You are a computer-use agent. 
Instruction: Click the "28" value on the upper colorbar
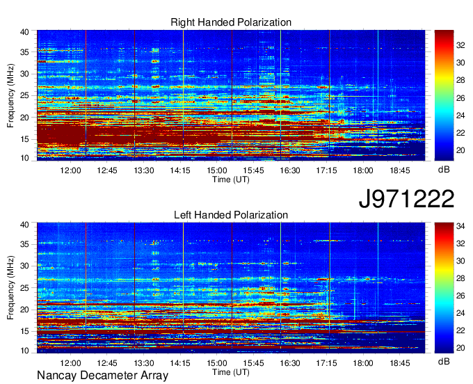[460, 80]
